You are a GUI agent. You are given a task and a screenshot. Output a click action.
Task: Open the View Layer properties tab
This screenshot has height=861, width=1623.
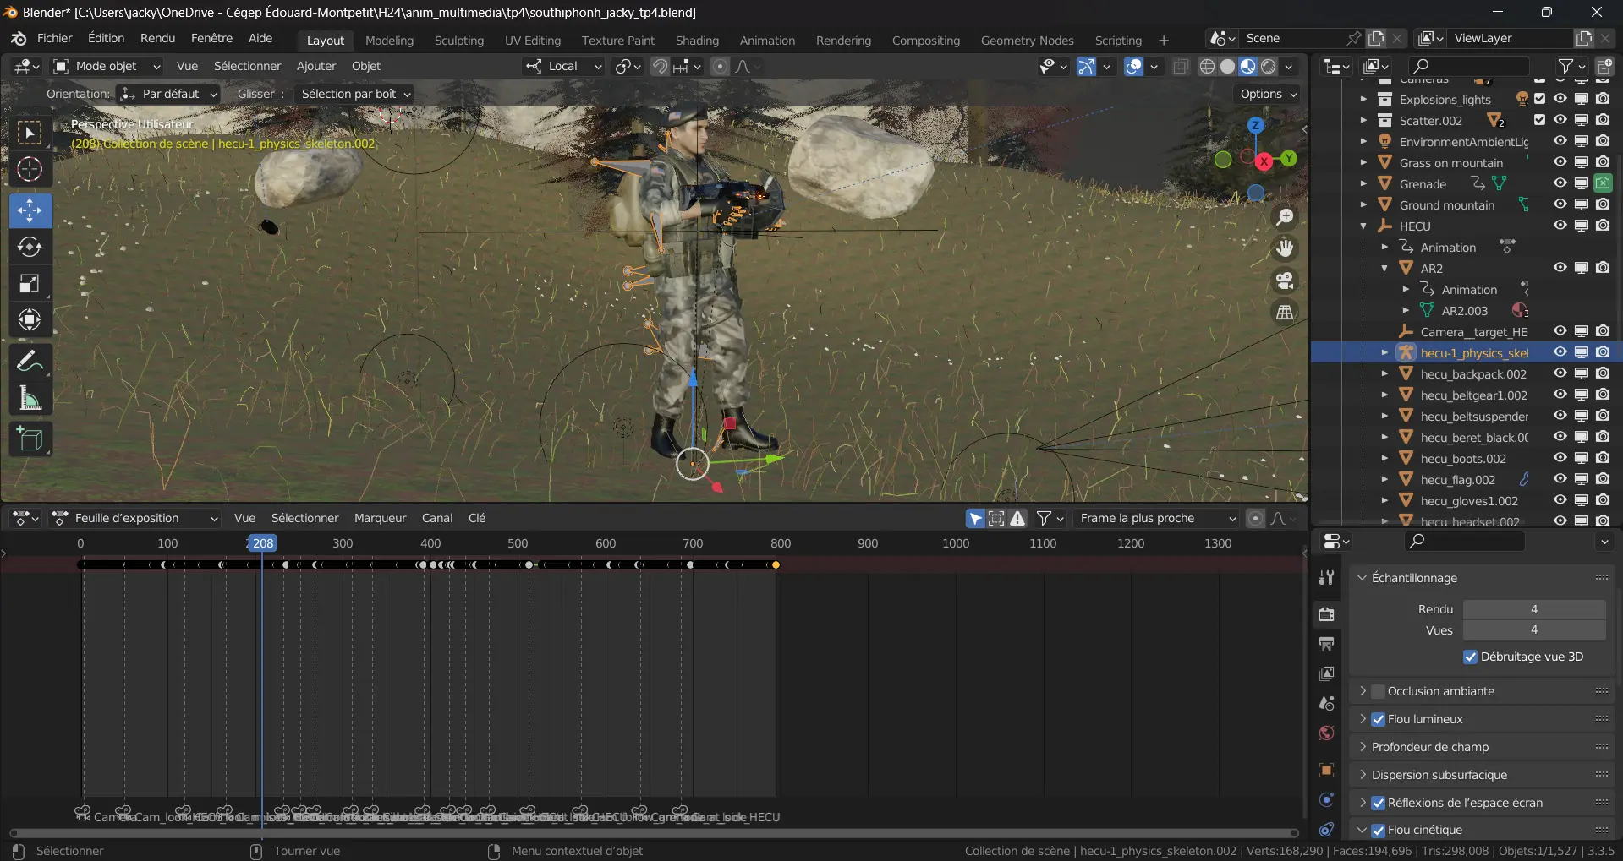[x=1326, y=673]
